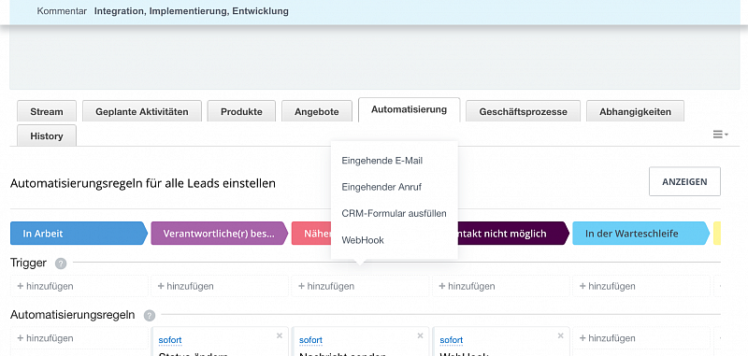Screen dimensions: 748x356
Task: Click the Automatisierungsregeln help question mark icon
Action: pos(150,316)
